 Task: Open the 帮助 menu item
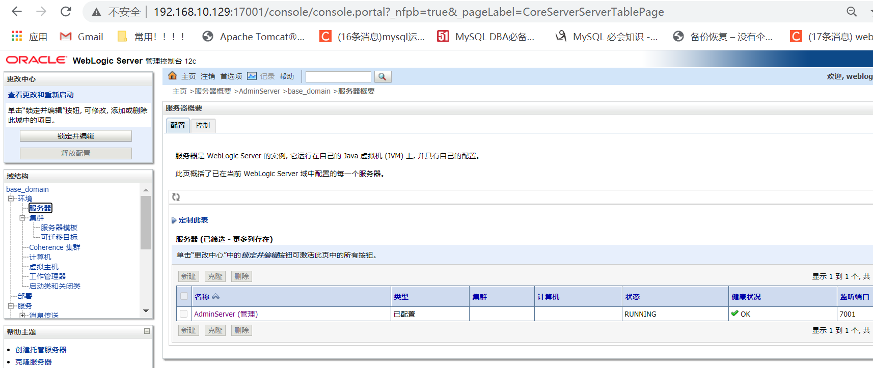pyautogui.click(x=287, y=76)
